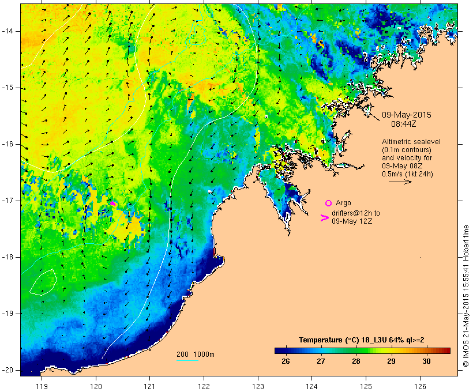Viewport: 473px width, 392px height.
Task: Click the date label 09-May-2015
Action: coord(406,115)
